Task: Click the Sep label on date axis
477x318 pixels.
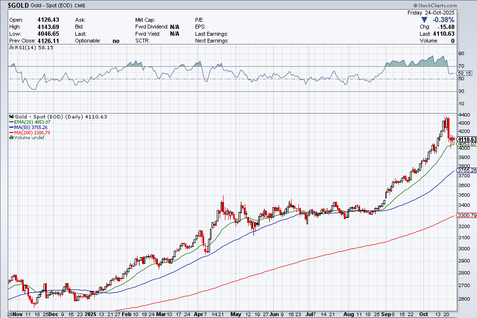Action: click(x=386, y=314)
